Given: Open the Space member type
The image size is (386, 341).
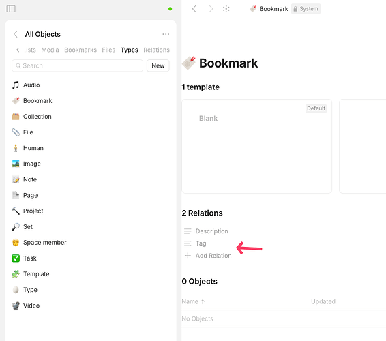Looking at the screenshot, I should point(39,243).
